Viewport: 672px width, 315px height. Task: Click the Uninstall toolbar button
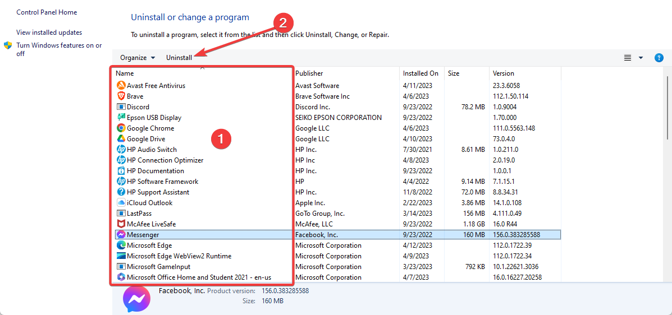click(179, 58)
